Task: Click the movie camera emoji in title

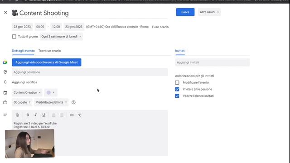Action: (x=15, y=13)
